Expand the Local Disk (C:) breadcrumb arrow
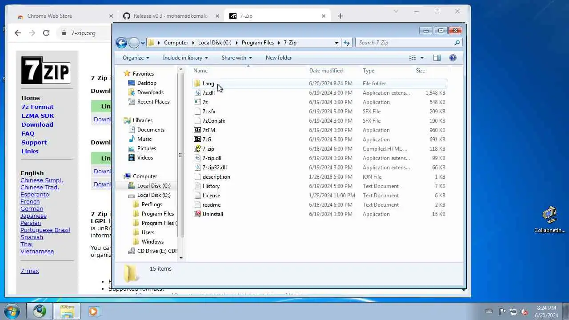 coord(237,43)
